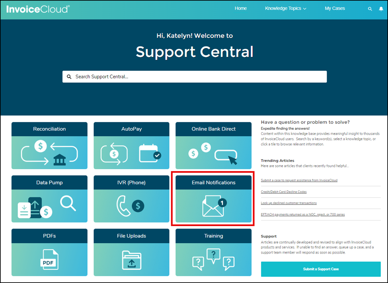Image resolution: width=388 pixels, height=283 pixels.
Task: Choose the IVR (Phone) handset icon tile
Action: pyautogui.click(x=131, y=206)
